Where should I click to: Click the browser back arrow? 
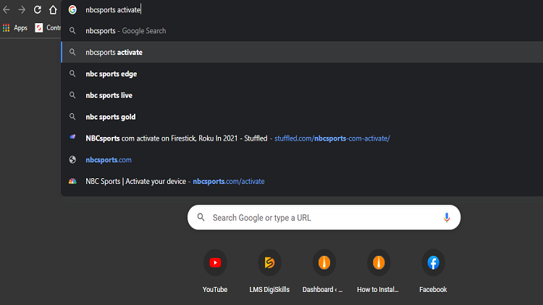[7, 9]
